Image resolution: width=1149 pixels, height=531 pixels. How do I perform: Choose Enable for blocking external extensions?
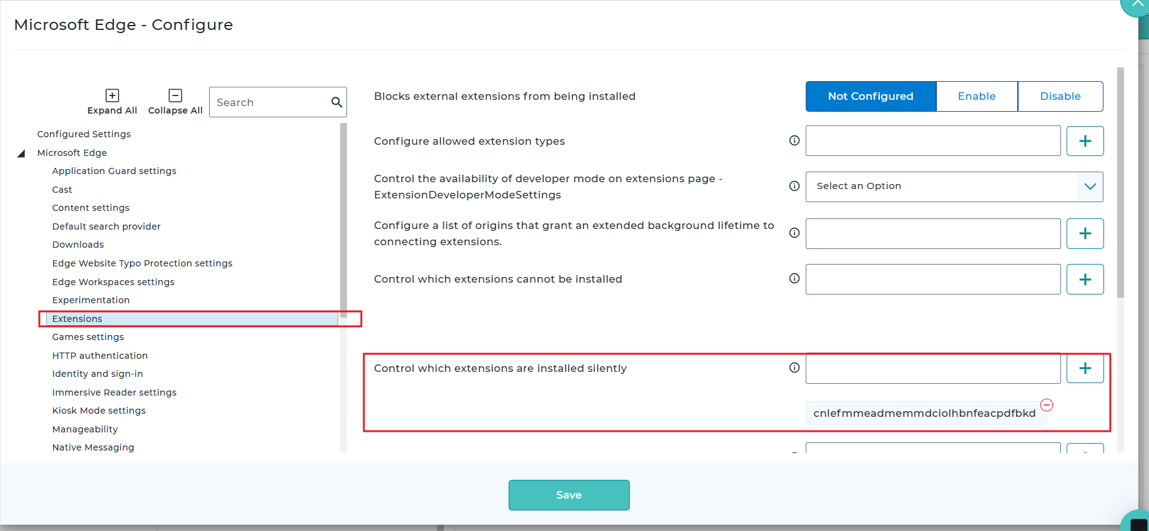tap(977, 96)
